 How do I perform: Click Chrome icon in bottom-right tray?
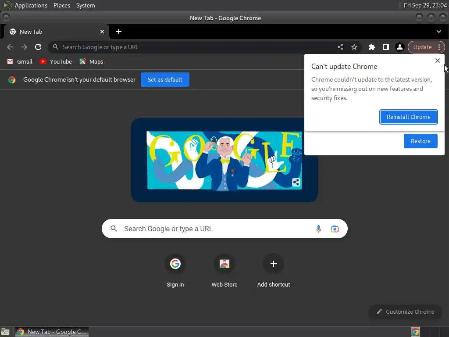click(x=415, y=332)
